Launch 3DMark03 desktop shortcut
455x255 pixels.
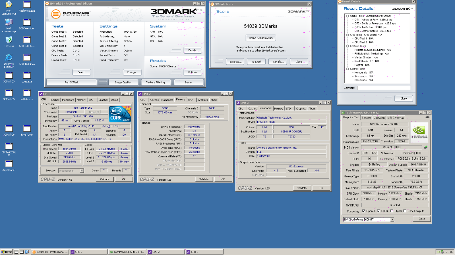[9, 77]
